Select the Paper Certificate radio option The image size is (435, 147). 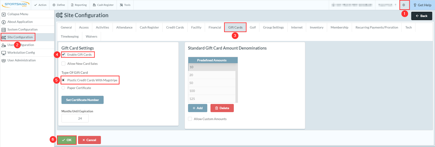(63, 88)
